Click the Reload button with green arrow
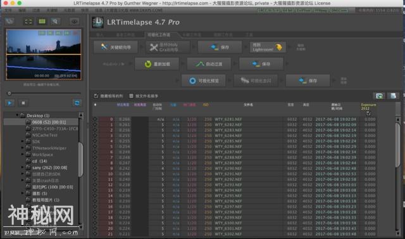This screenshot has width=405, height=239. coord(157,64)
